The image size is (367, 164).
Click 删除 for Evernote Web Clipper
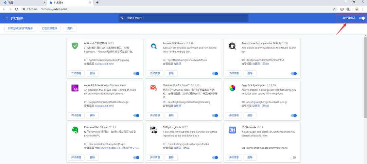tap(92, 158)
